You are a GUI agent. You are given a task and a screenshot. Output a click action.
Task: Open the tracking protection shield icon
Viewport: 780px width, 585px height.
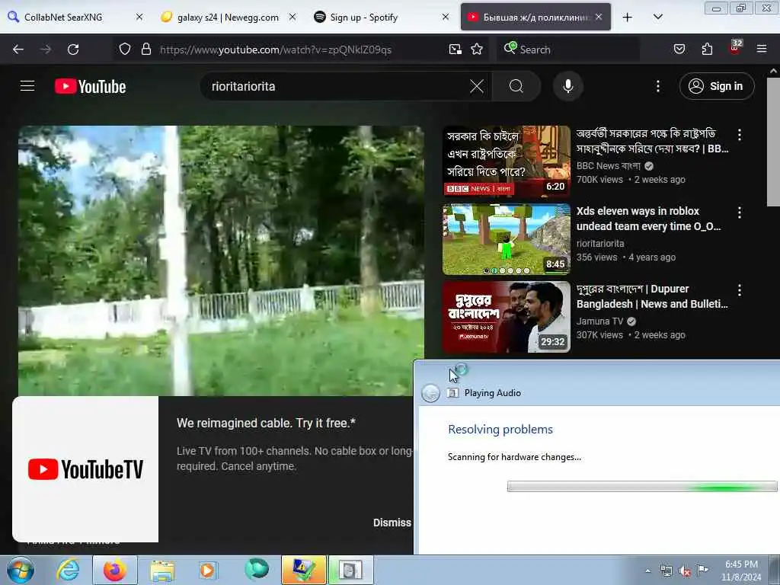pos(125,50)
